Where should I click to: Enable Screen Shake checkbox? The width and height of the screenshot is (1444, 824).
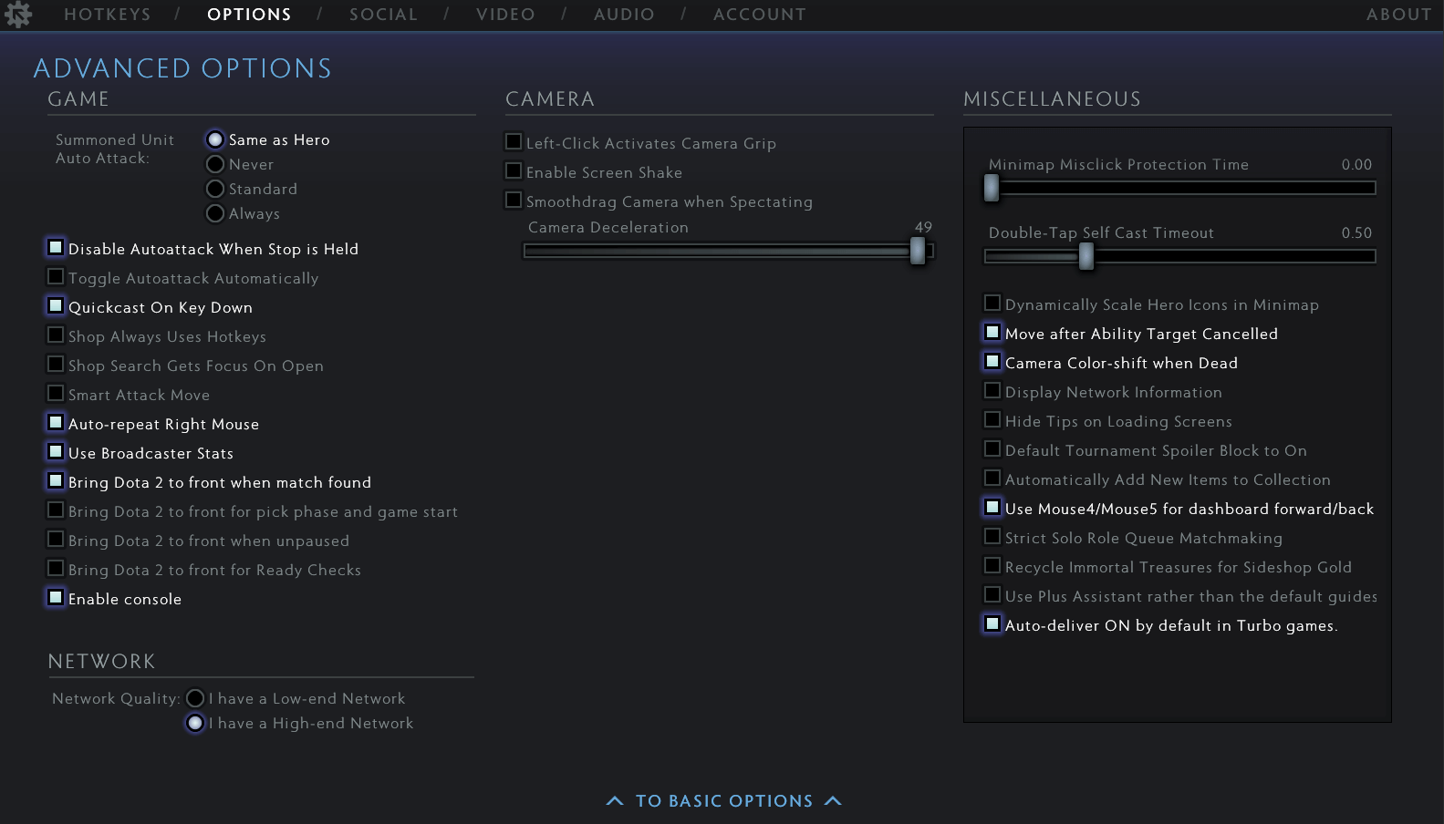click(514, 171)
